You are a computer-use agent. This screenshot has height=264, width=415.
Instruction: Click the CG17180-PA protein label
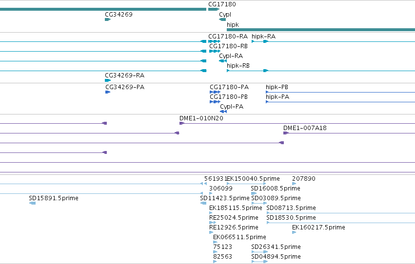229,87
